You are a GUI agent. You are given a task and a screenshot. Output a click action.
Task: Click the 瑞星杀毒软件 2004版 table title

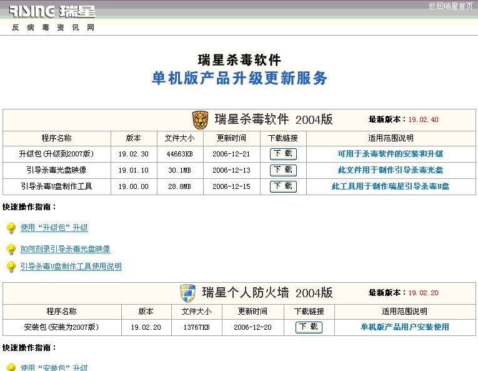(274, 119)
